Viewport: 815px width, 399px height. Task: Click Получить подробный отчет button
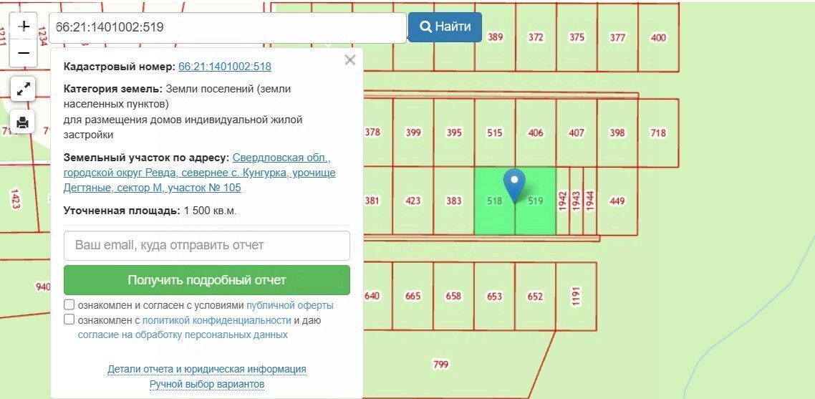[x=207, y=280]
